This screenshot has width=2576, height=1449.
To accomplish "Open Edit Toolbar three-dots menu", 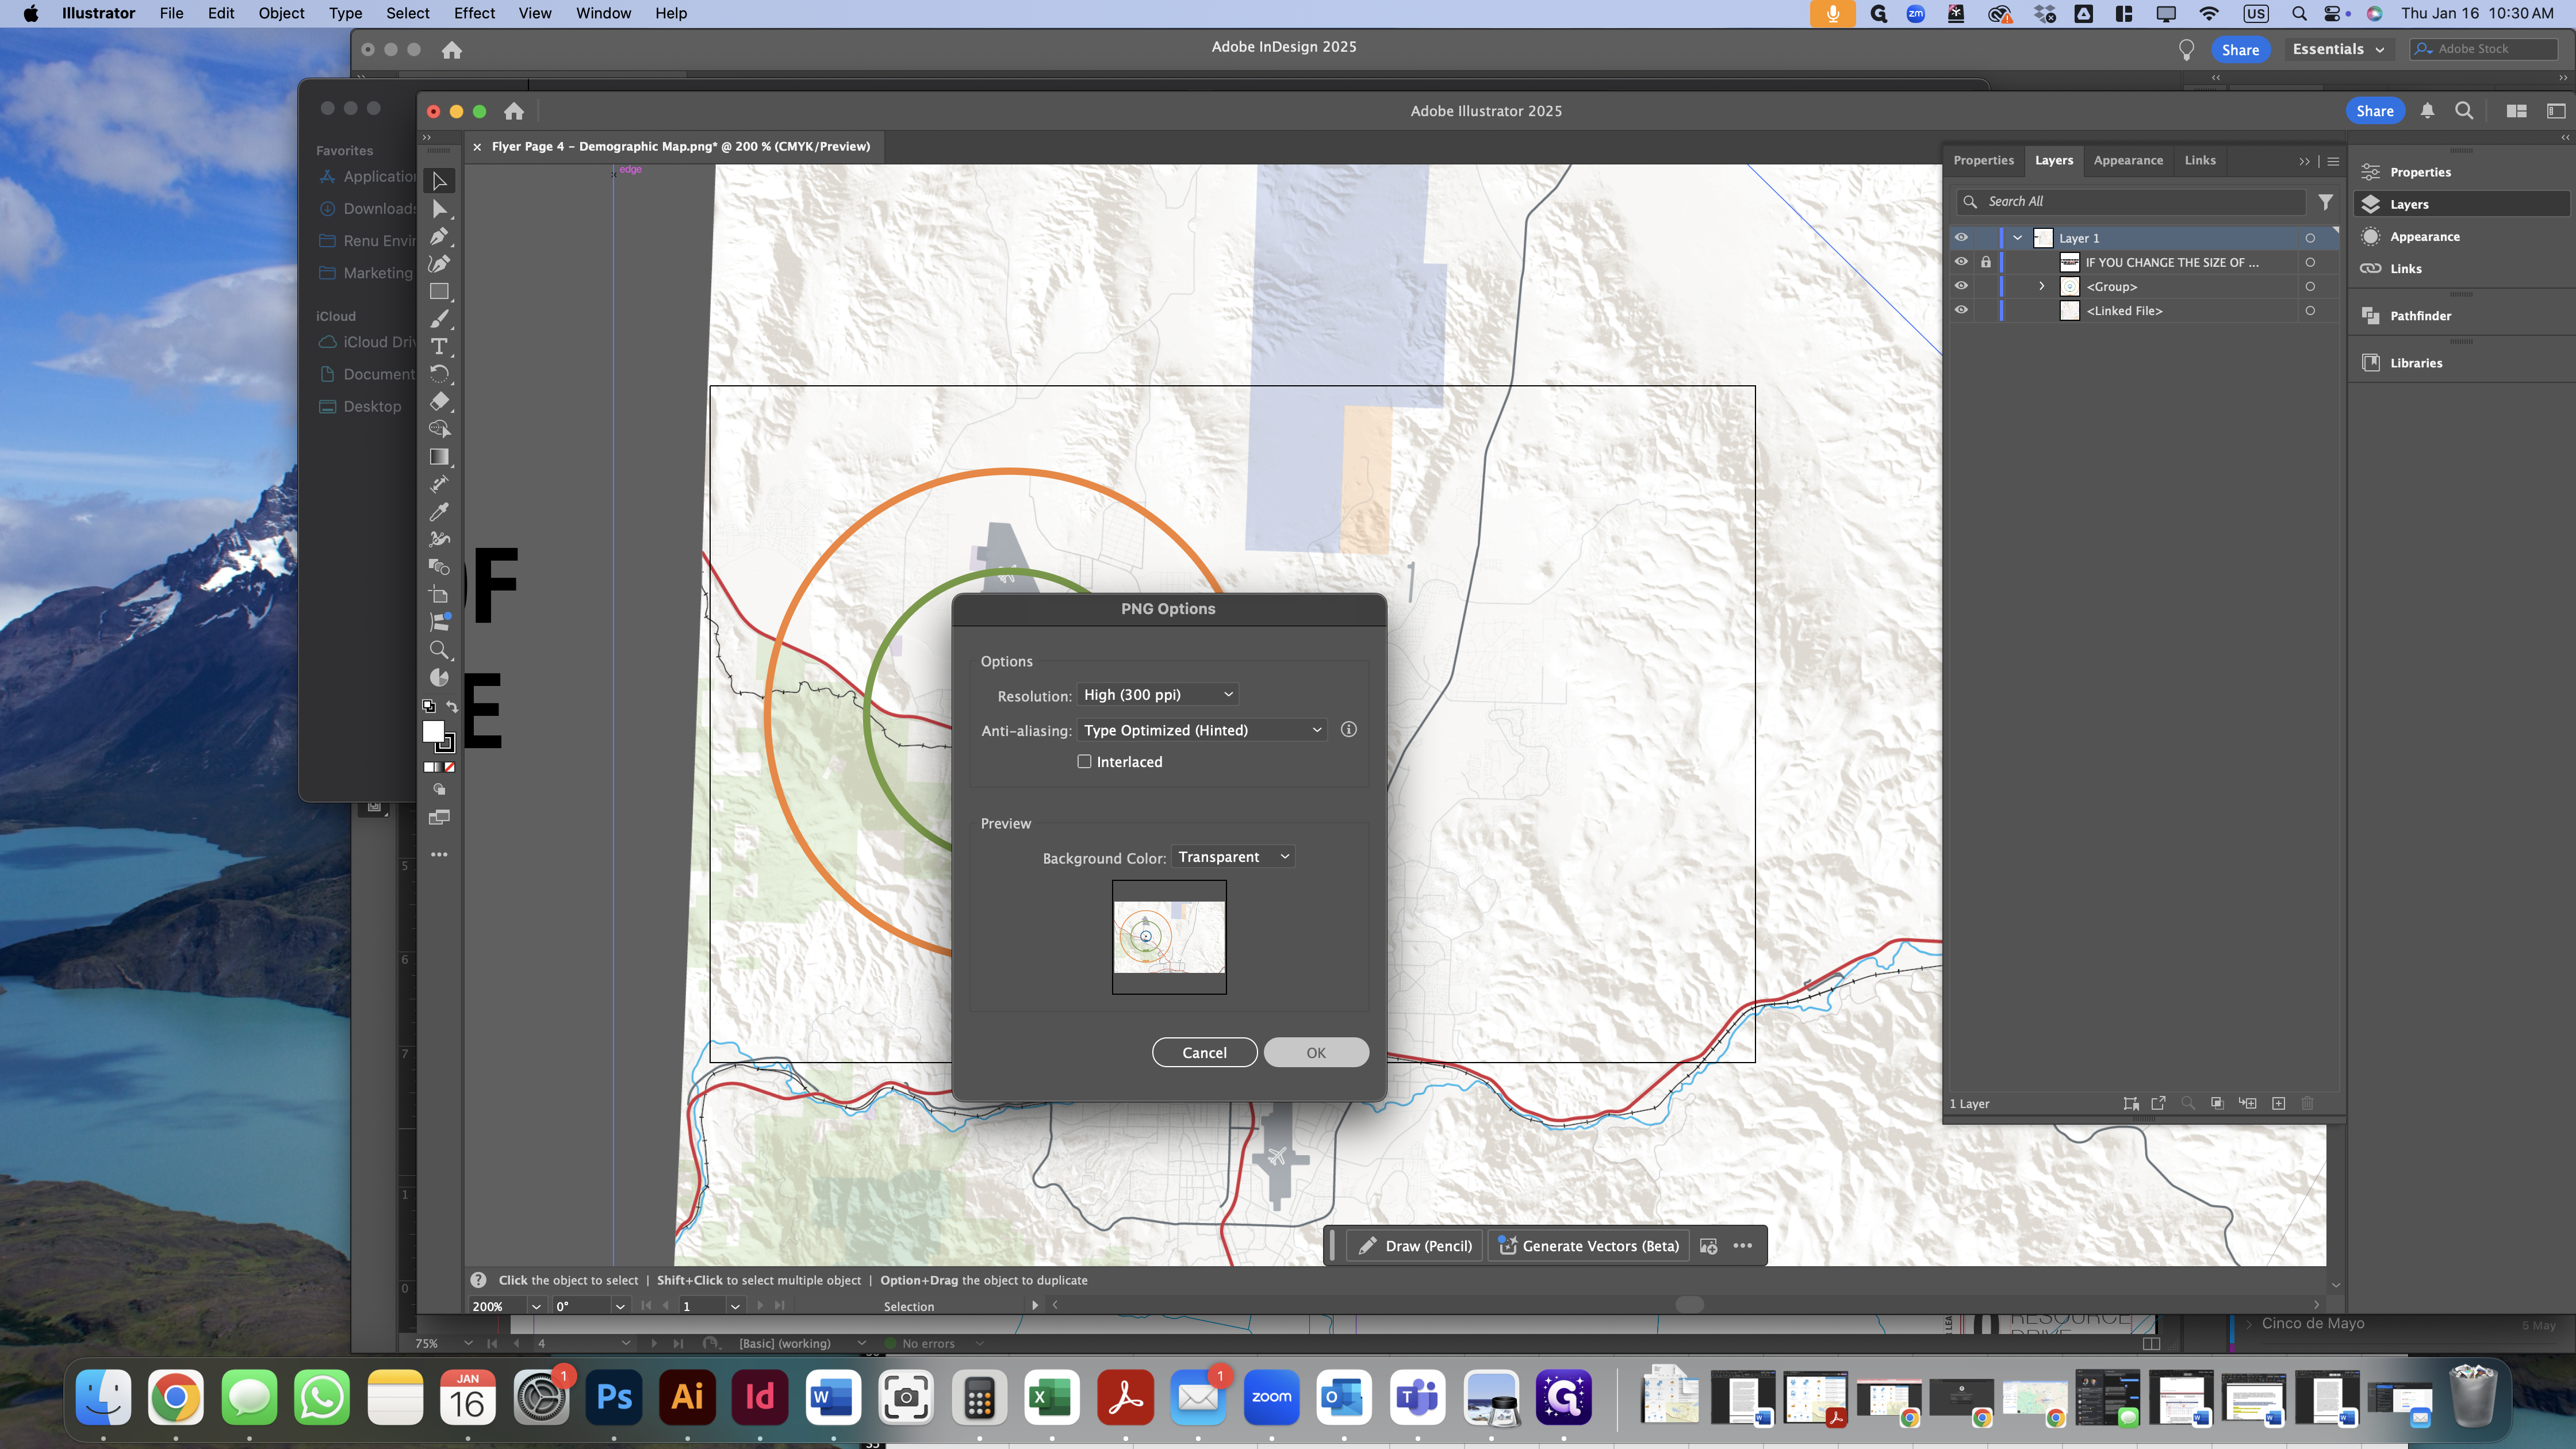I will tap(439, 855).
